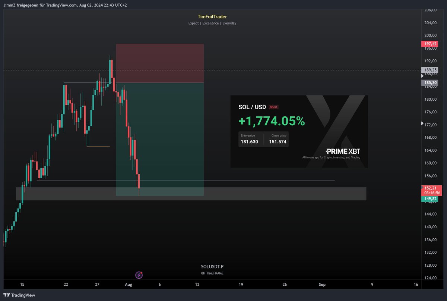The image size is (447, 301).
Task: Click the red 197,42 price tag on the scale
Action: click(429, 44)
